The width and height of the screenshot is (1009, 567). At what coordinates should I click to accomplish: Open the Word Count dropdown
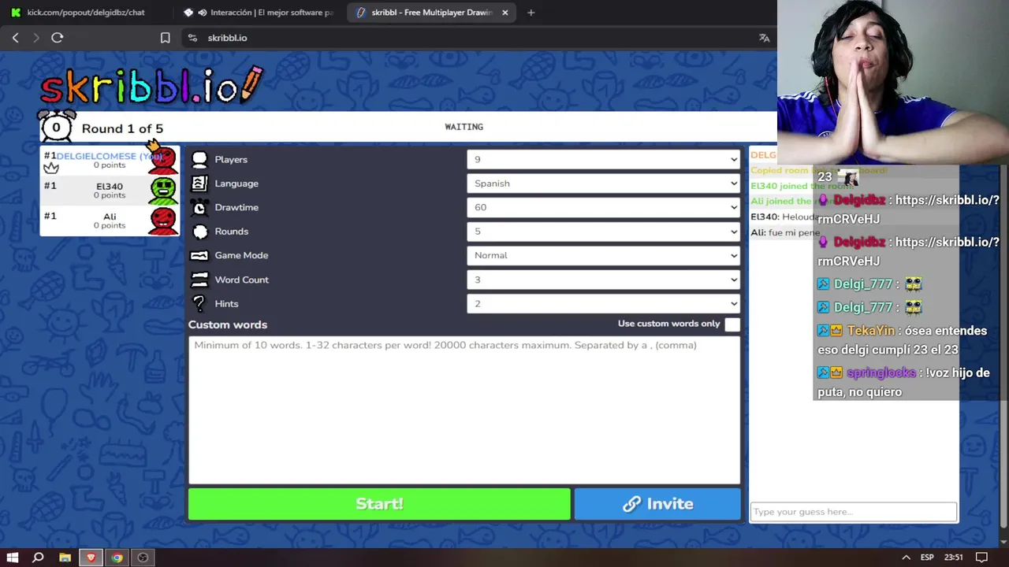click(x=604, y=280)
